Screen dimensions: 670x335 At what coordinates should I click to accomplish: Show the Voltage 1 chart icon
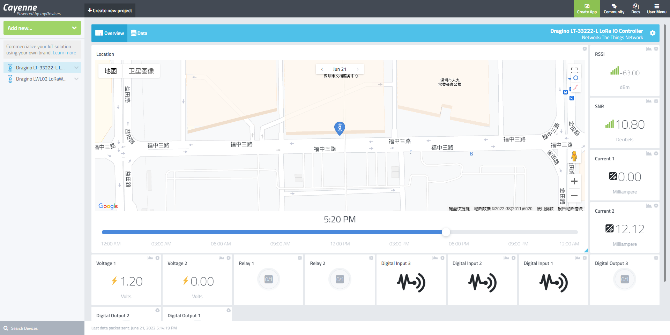click(150, 258)
